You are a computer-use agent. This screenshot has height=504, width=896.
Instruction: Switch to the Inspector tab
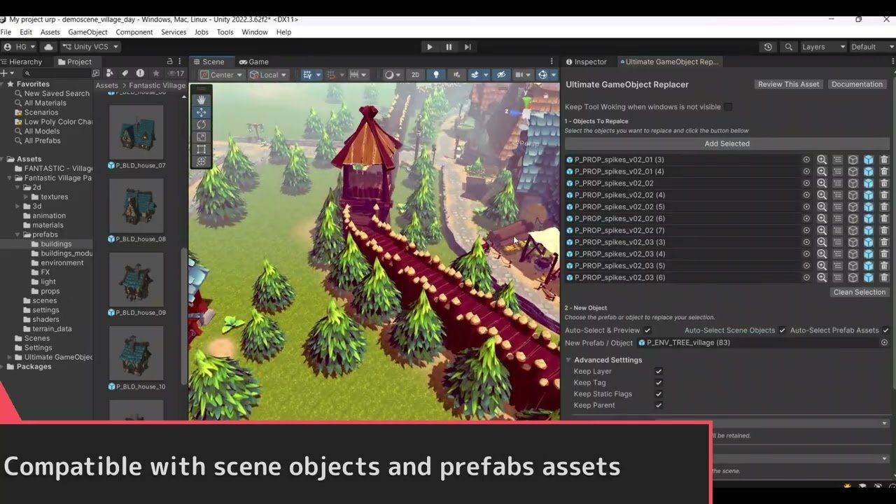(587, 62)
